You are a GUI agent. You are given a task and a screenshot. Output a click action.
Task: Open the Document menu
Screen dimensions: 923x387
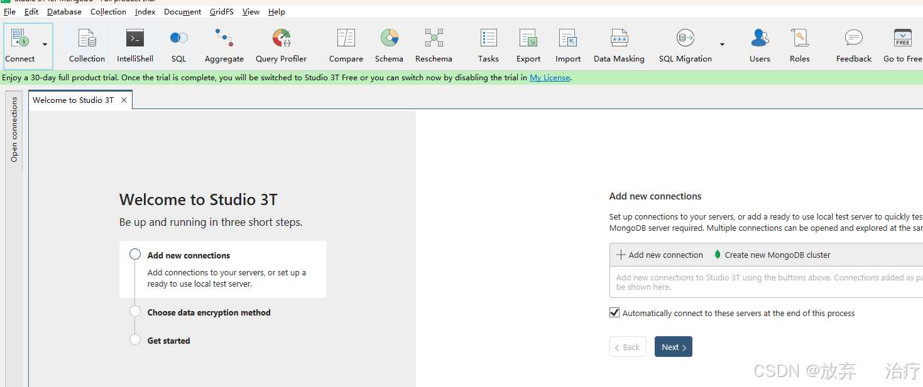183,11
